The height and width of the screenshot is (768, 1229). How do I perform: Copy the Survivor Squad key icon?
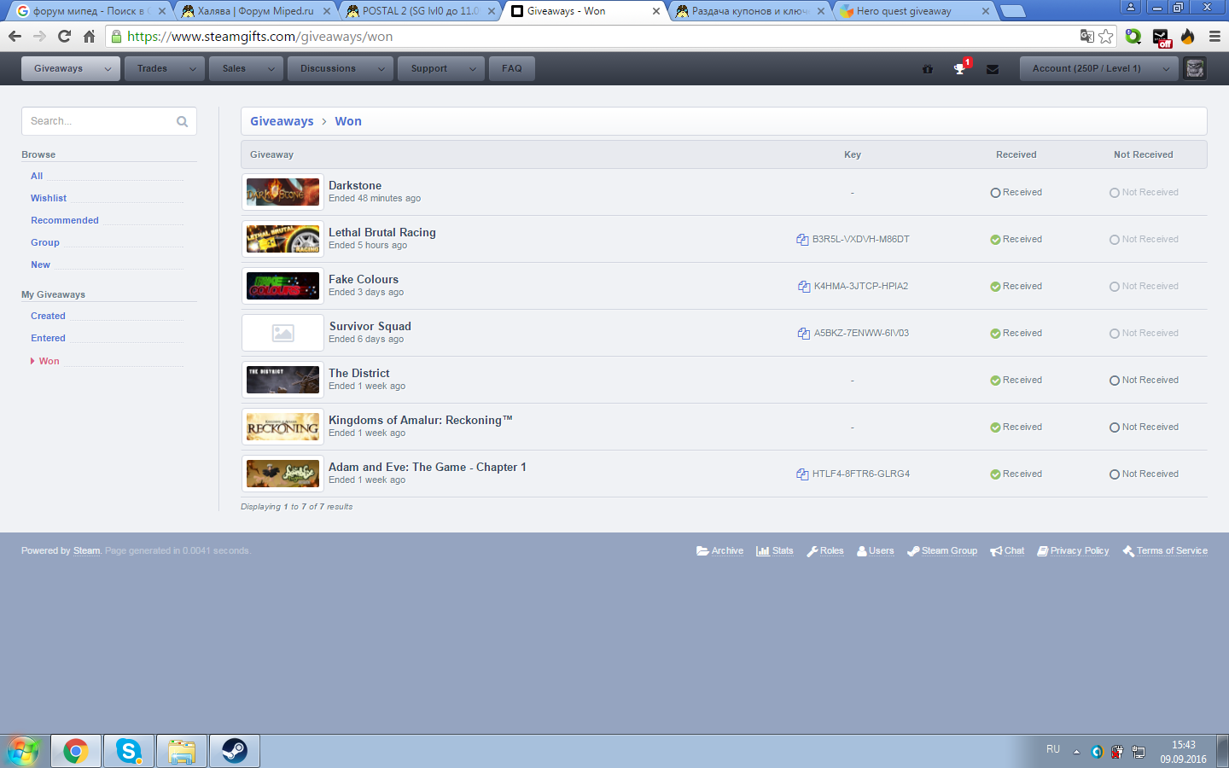804,334
